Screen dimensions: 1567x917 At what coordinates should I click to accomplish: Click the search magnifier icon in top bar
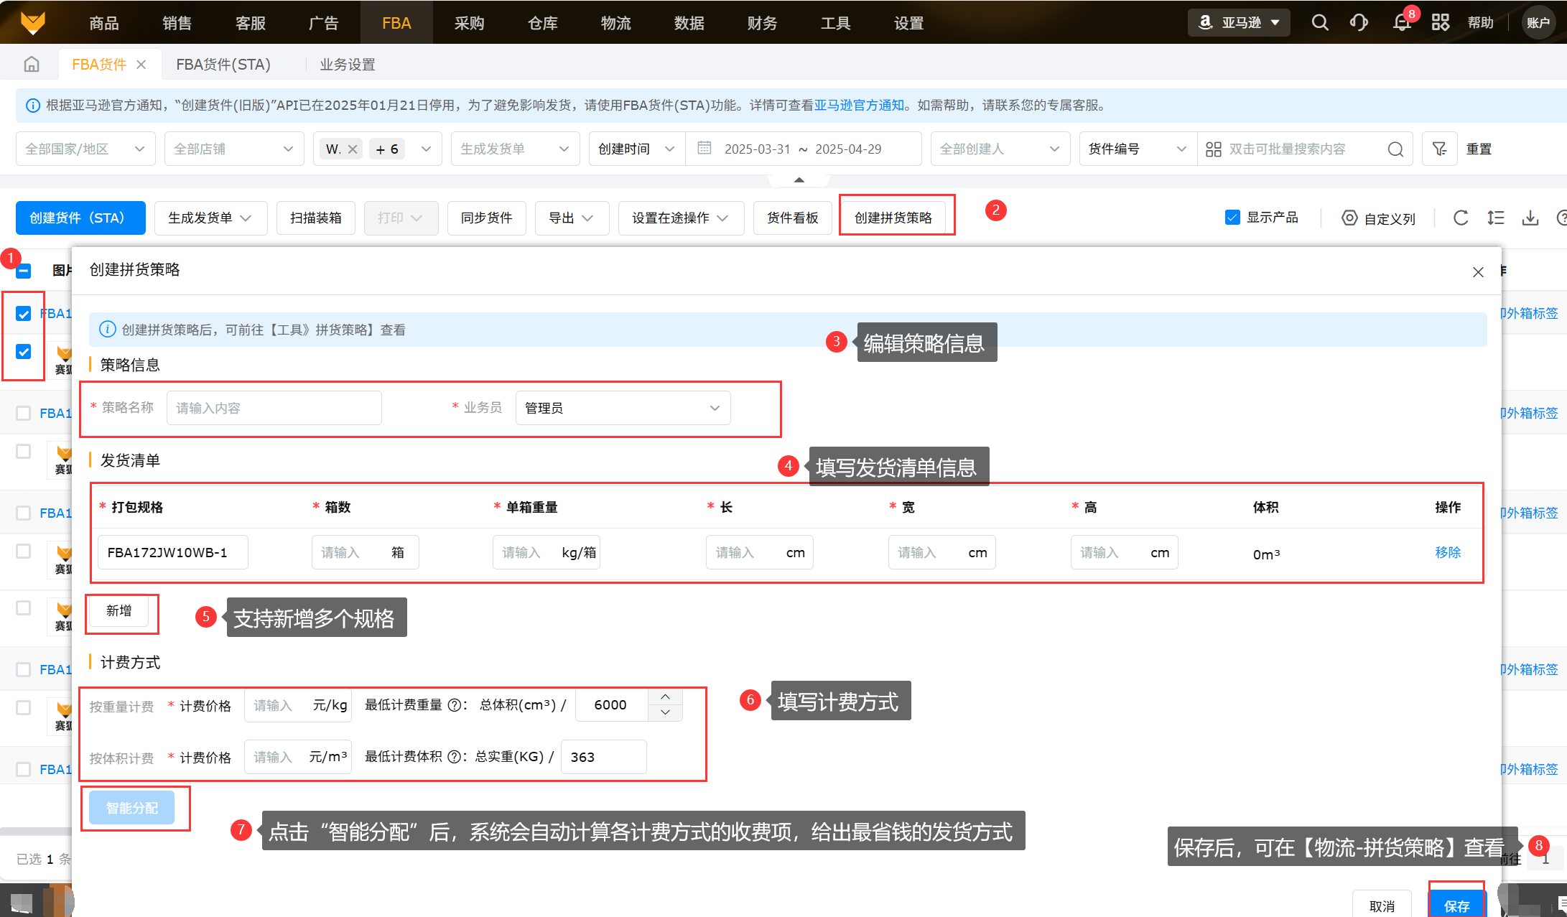pyautogui.click(x=1319, y=22)
